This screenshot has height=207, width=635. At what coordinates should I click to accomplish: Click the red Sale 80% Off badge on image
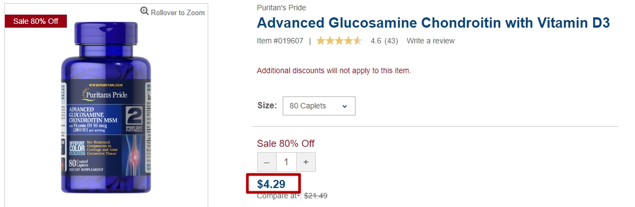click(x=36, y=21)
